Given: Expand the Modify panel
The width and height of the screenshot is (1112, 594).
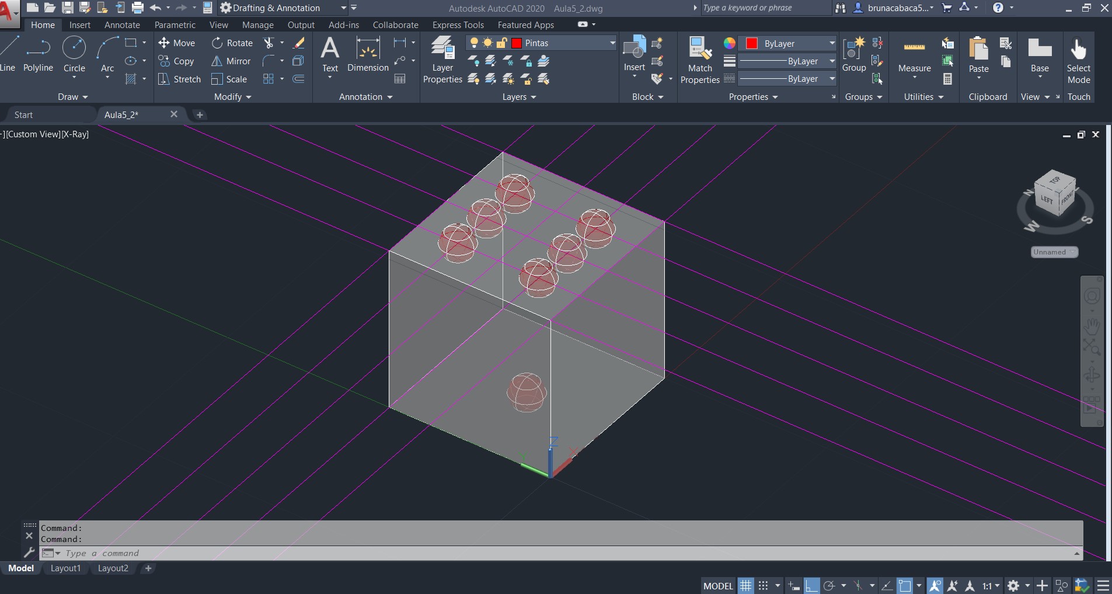Looking at the screenshot, I should [x=232, y=96].
